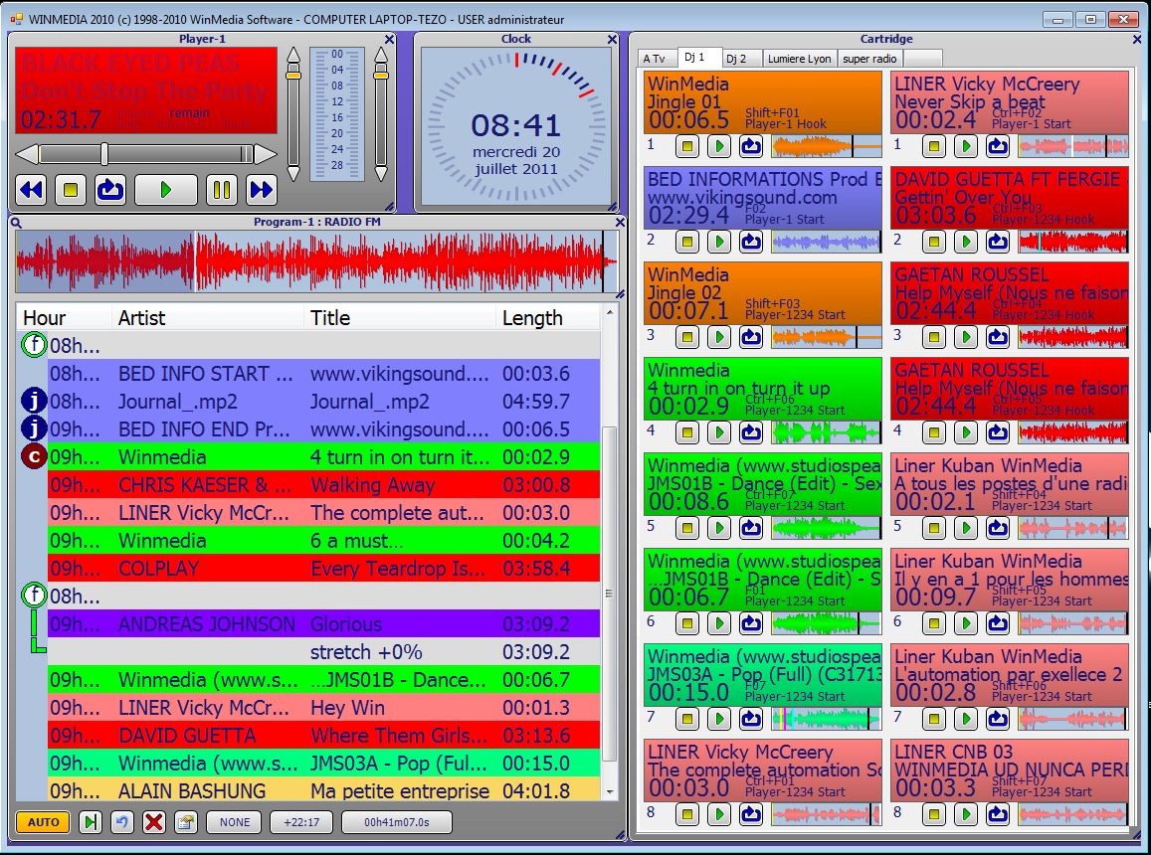Sort by the Length column header
1151x855 pixels.
coord(547,318)
